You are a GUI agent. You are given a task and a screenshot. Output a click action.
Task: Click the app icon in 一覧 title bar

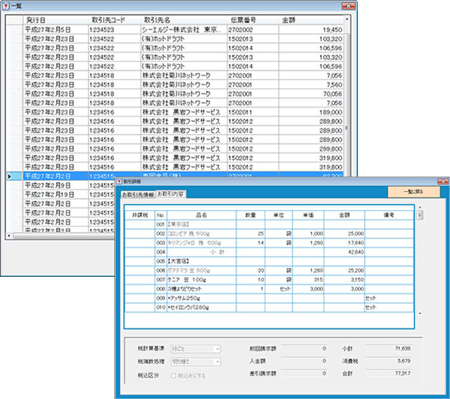click(x=6, y=6)
